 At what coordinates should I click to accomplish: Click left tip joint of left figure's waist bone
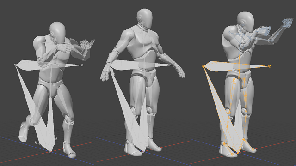15,65
